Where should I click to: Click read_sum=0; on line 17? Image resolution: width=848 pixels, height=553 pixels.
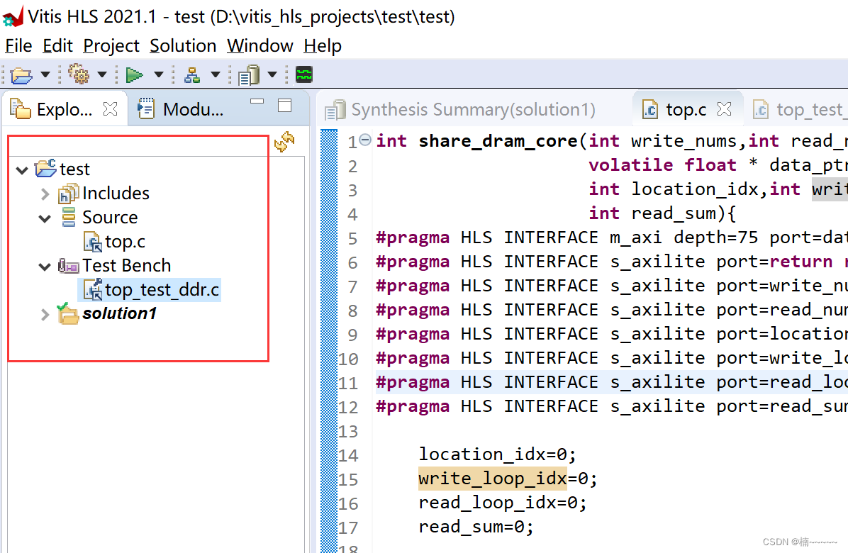(x=476, y=527)
